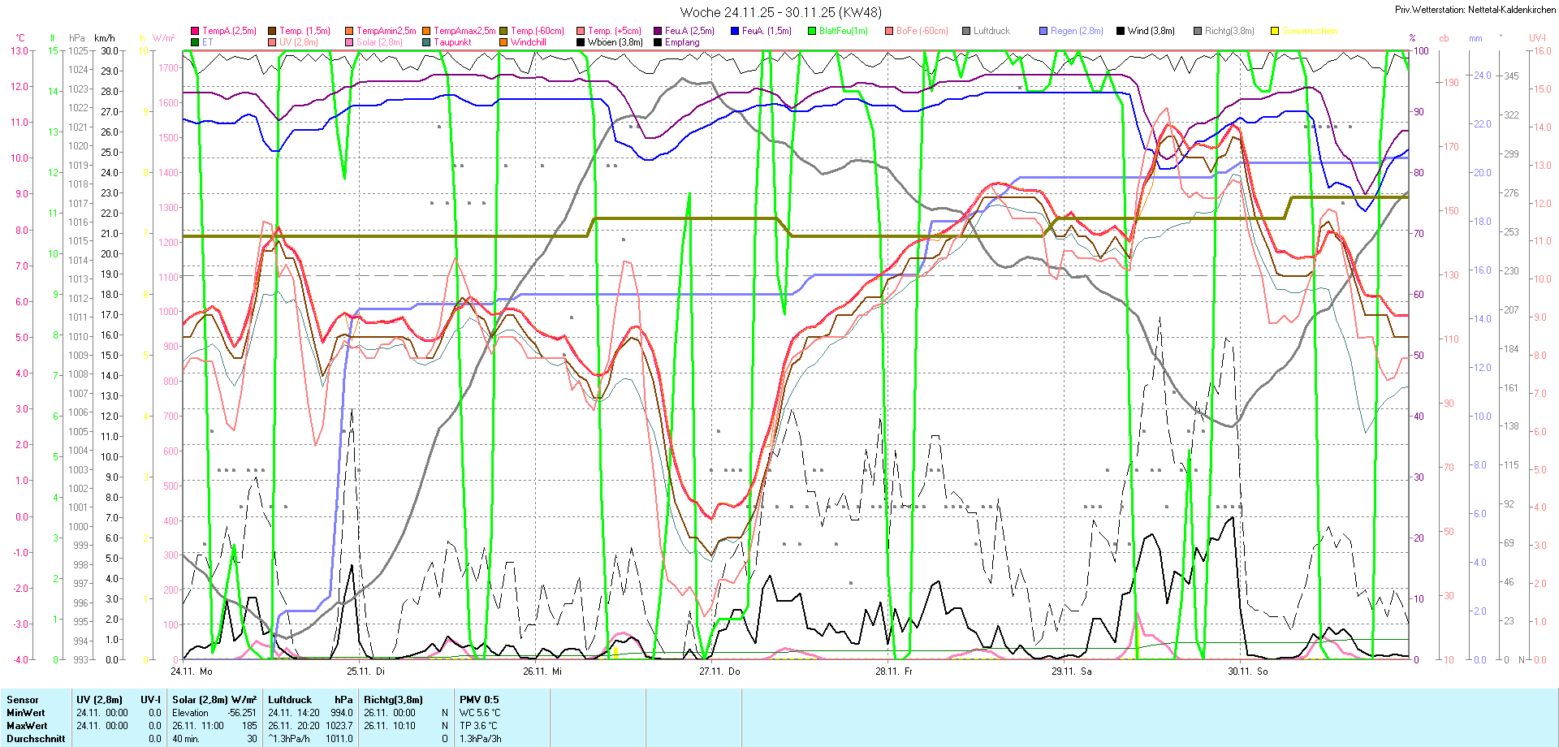Image resolution: width=1559 pixels, height=747 pixels.
Task: Click the Taupunkt legend color square
Action: click(426, 42)
